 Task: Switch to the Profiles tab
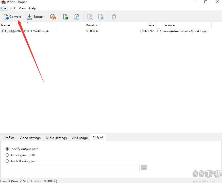point(9,138)
